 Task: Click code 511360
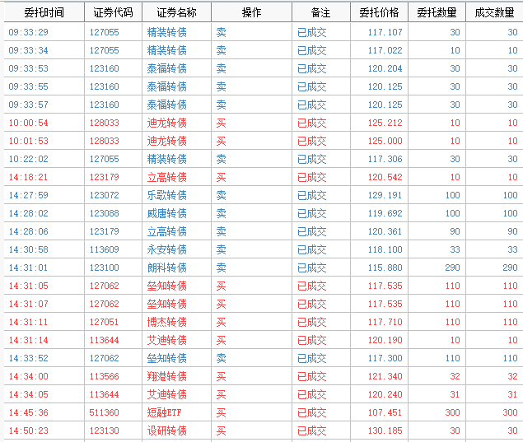(x=104, y=412)
